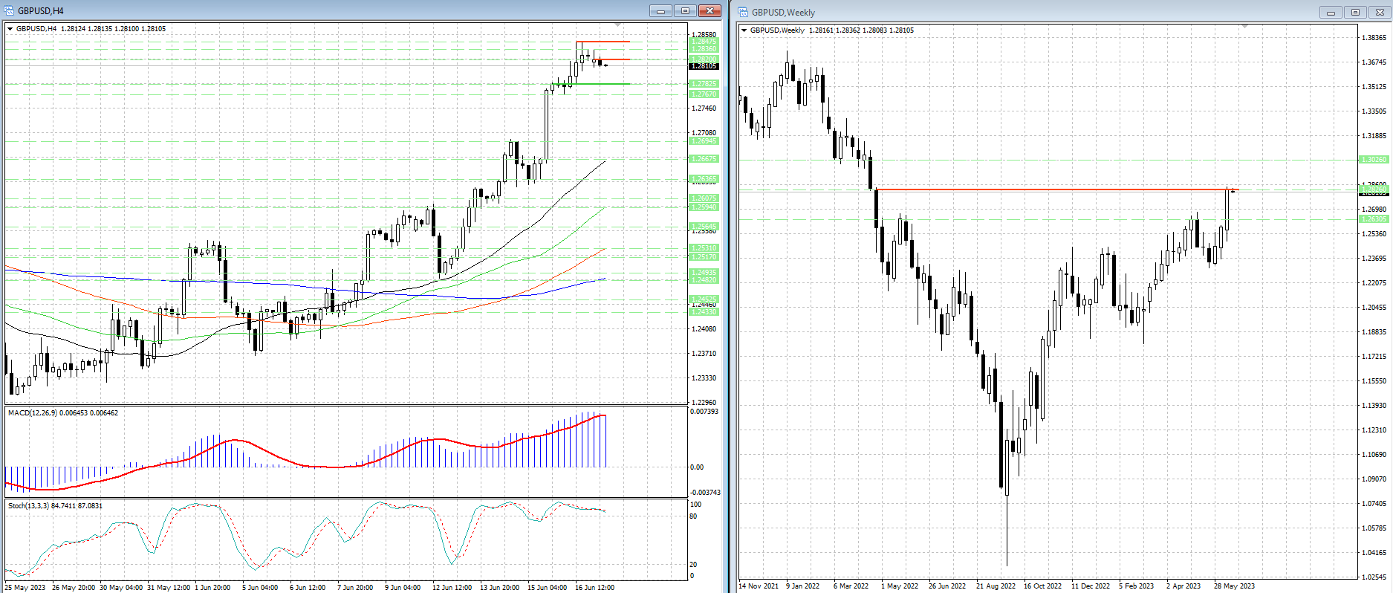The height and width of the screenshot is (593, 1393).
Task: Click the H4 chart shift triangle marker
Action: pyautogui.click(x=618, y=25)
